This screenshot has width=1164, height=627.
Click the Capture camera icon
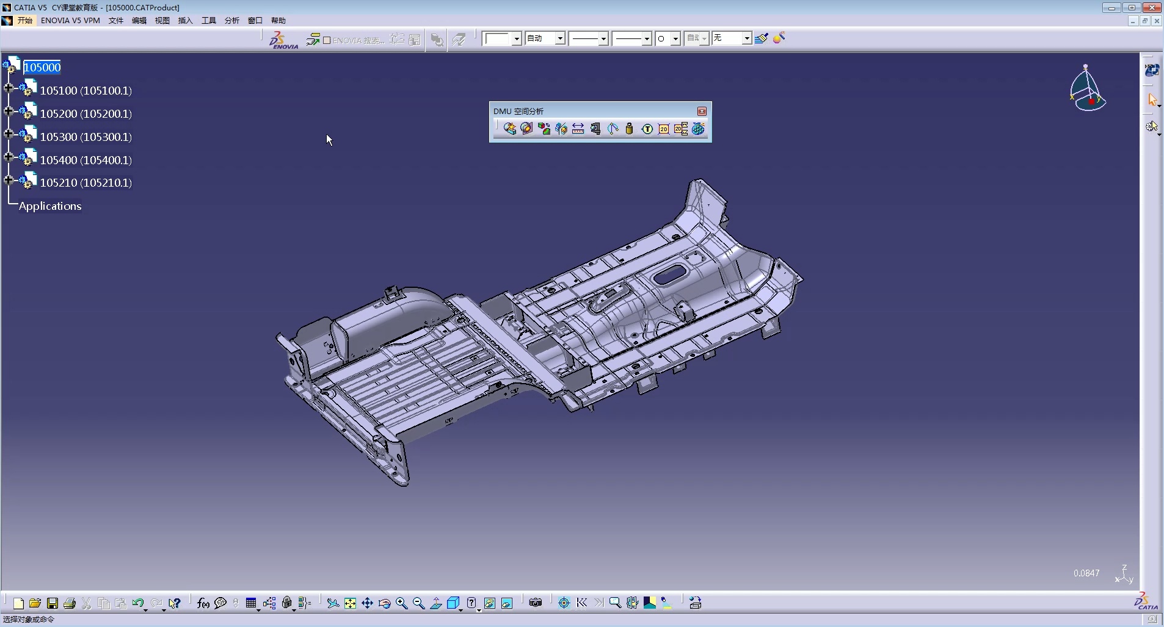(x=536, y=603)
